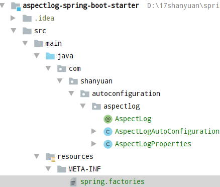Click the blue java source folder icon
Image resolution: width=220 pixels, height=187 pixels.
(x=50, y=56)
